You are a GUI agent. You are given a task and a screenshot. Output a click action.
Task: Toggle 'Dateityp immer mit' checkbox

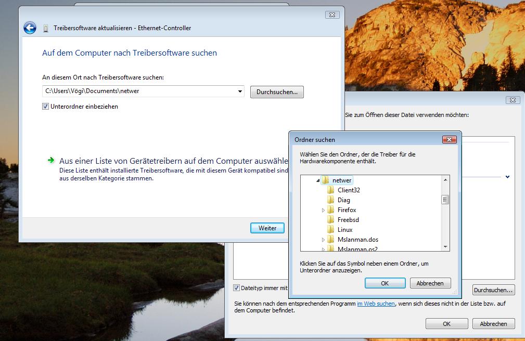[x=237, y=287]
